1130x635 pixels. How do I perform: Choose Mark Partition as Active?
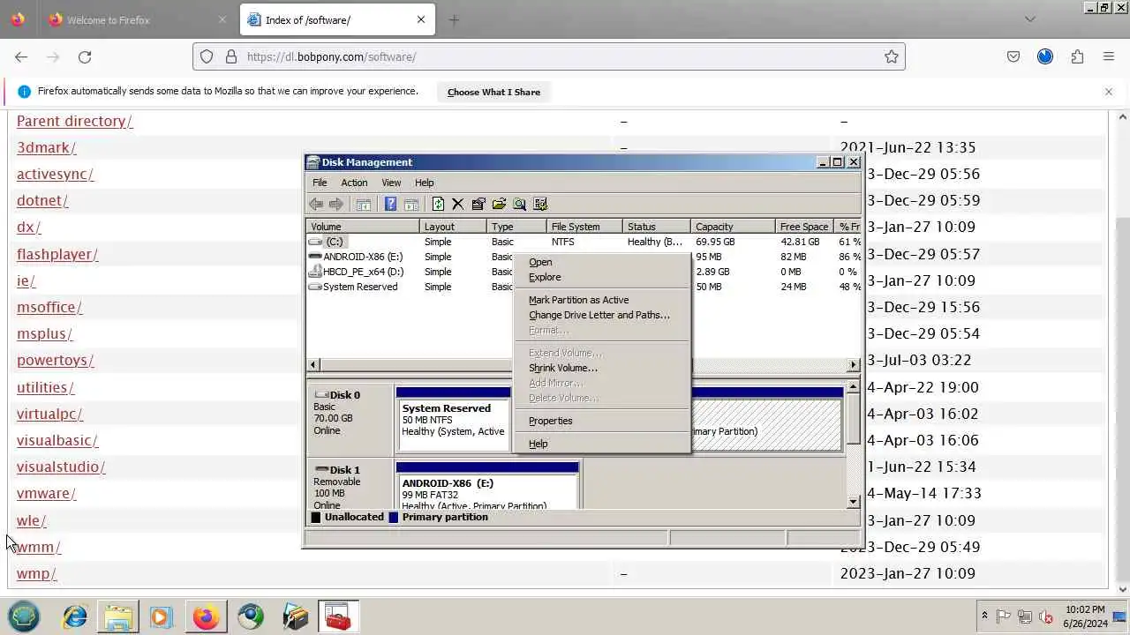pyautogui.click(x=601, y=300)
